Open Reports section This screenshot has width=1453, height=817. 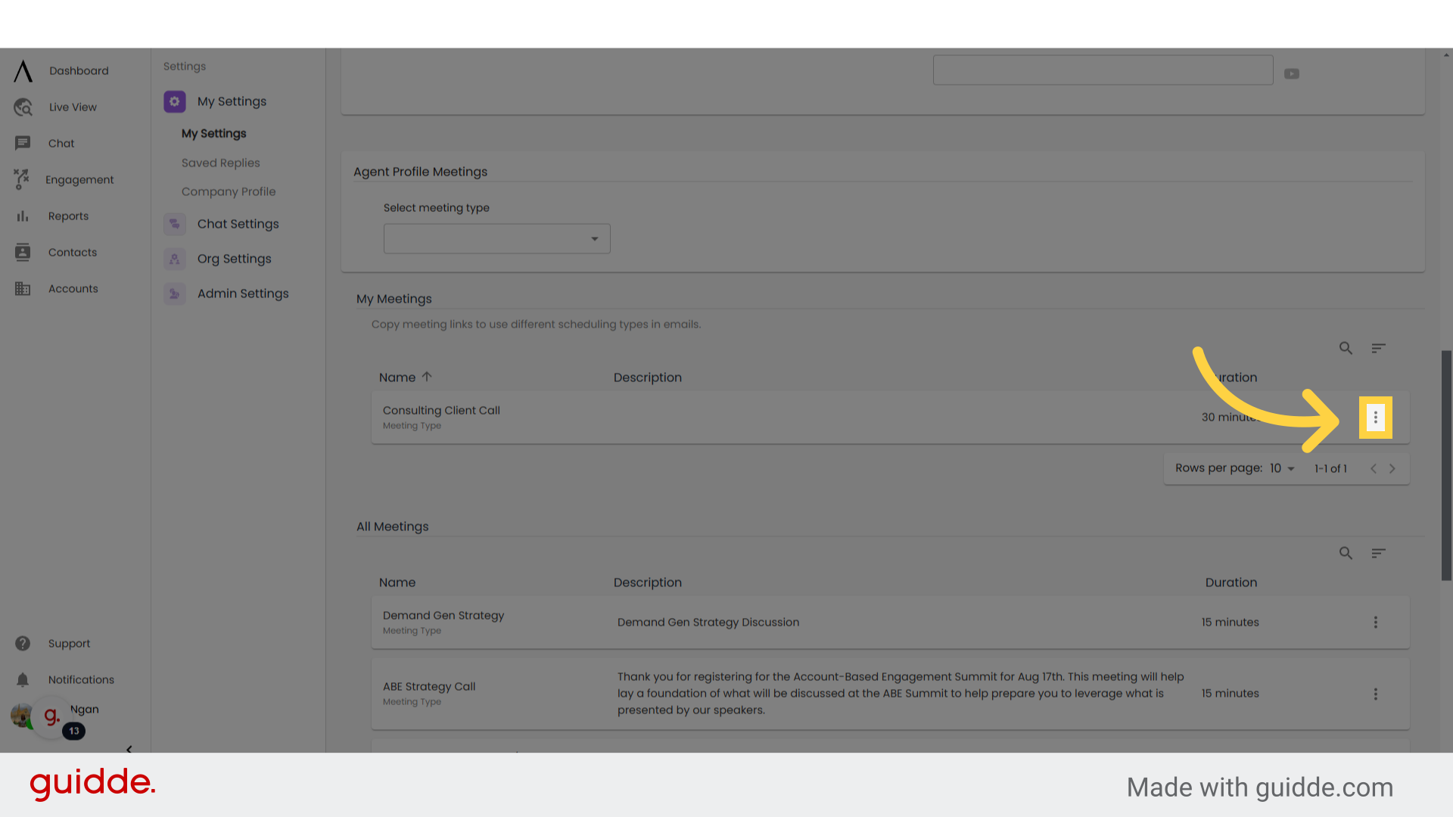pos(68,216)
